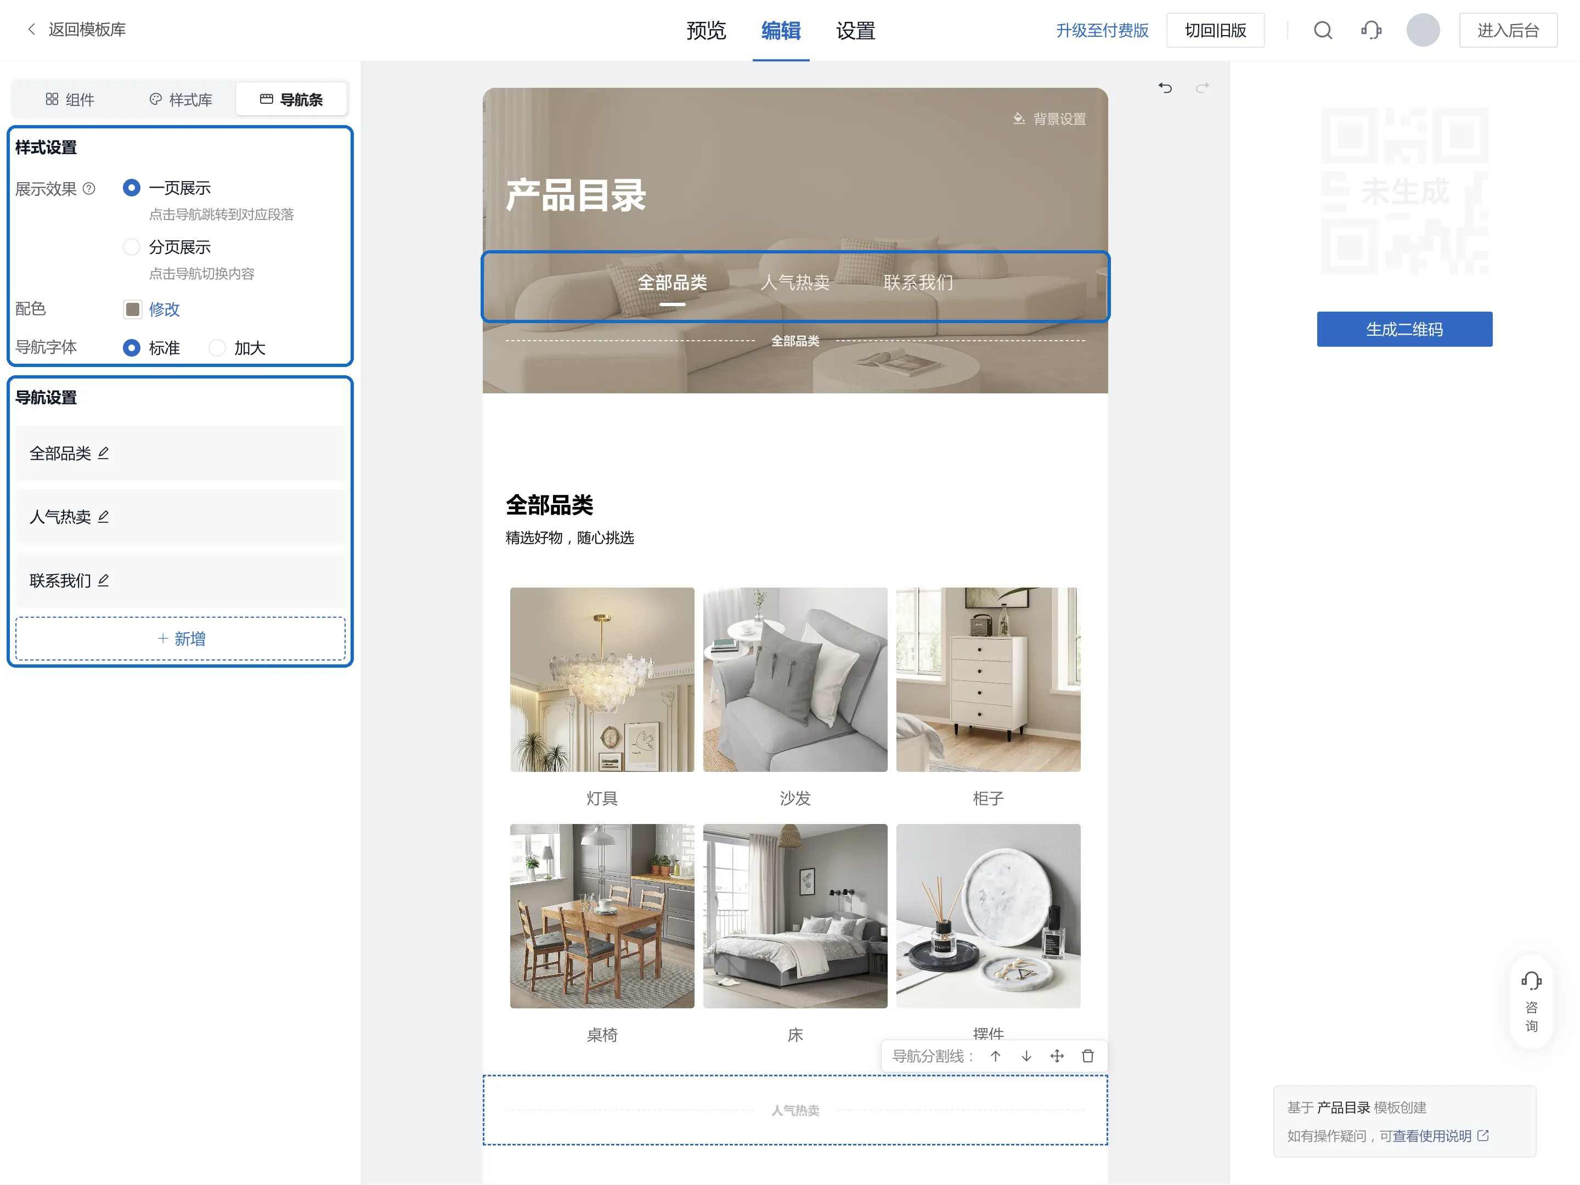This screenshot has height=1185, width=1580.
Task: Click external link icon beside 使用说明
Action: pyautogui.click(x=1483, y=1135)
